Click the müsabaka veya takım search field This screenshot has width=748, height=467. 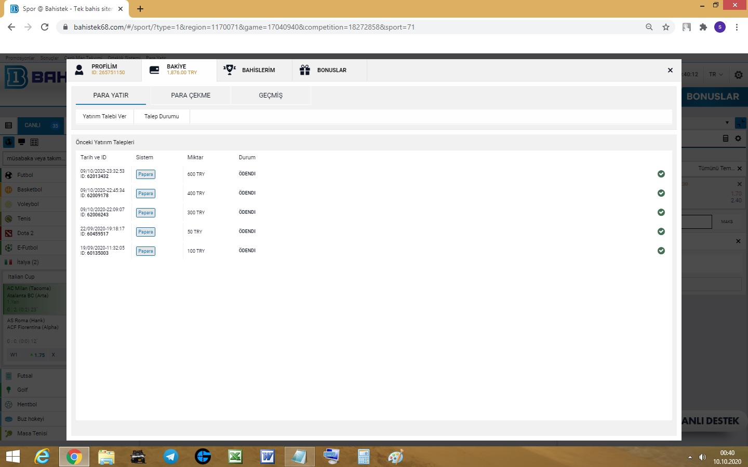(34, 158)
